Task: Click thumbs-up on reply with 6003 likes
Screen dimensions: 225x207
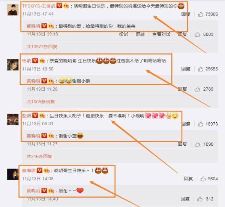Action: [x=197, y=34]
